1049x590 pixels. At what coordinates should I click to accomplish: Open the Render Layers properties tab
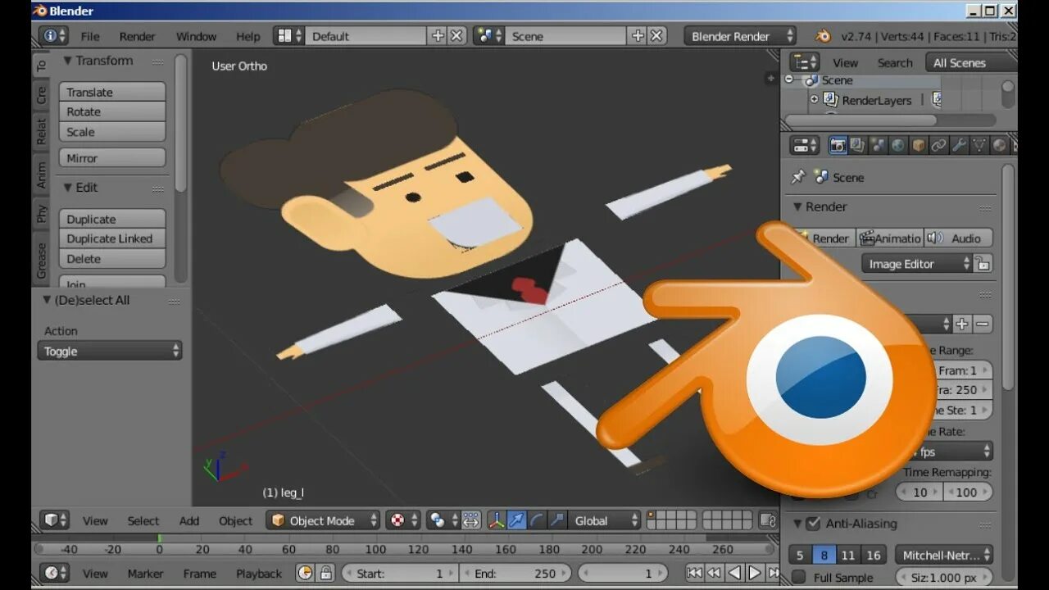click(x=857, y=145)
